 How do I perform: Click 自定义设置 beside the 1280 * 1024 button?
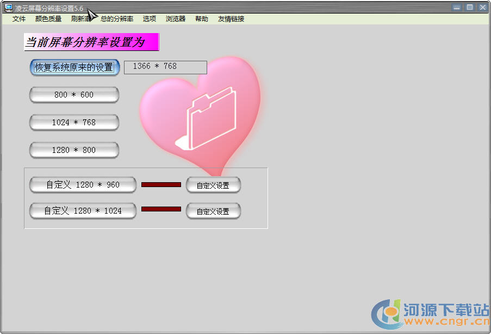[x=213, y=211]
